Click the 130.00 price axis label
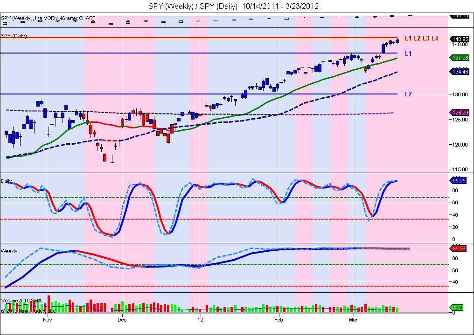The width and height of the screenshot is (474, 335). click(460, 94)
